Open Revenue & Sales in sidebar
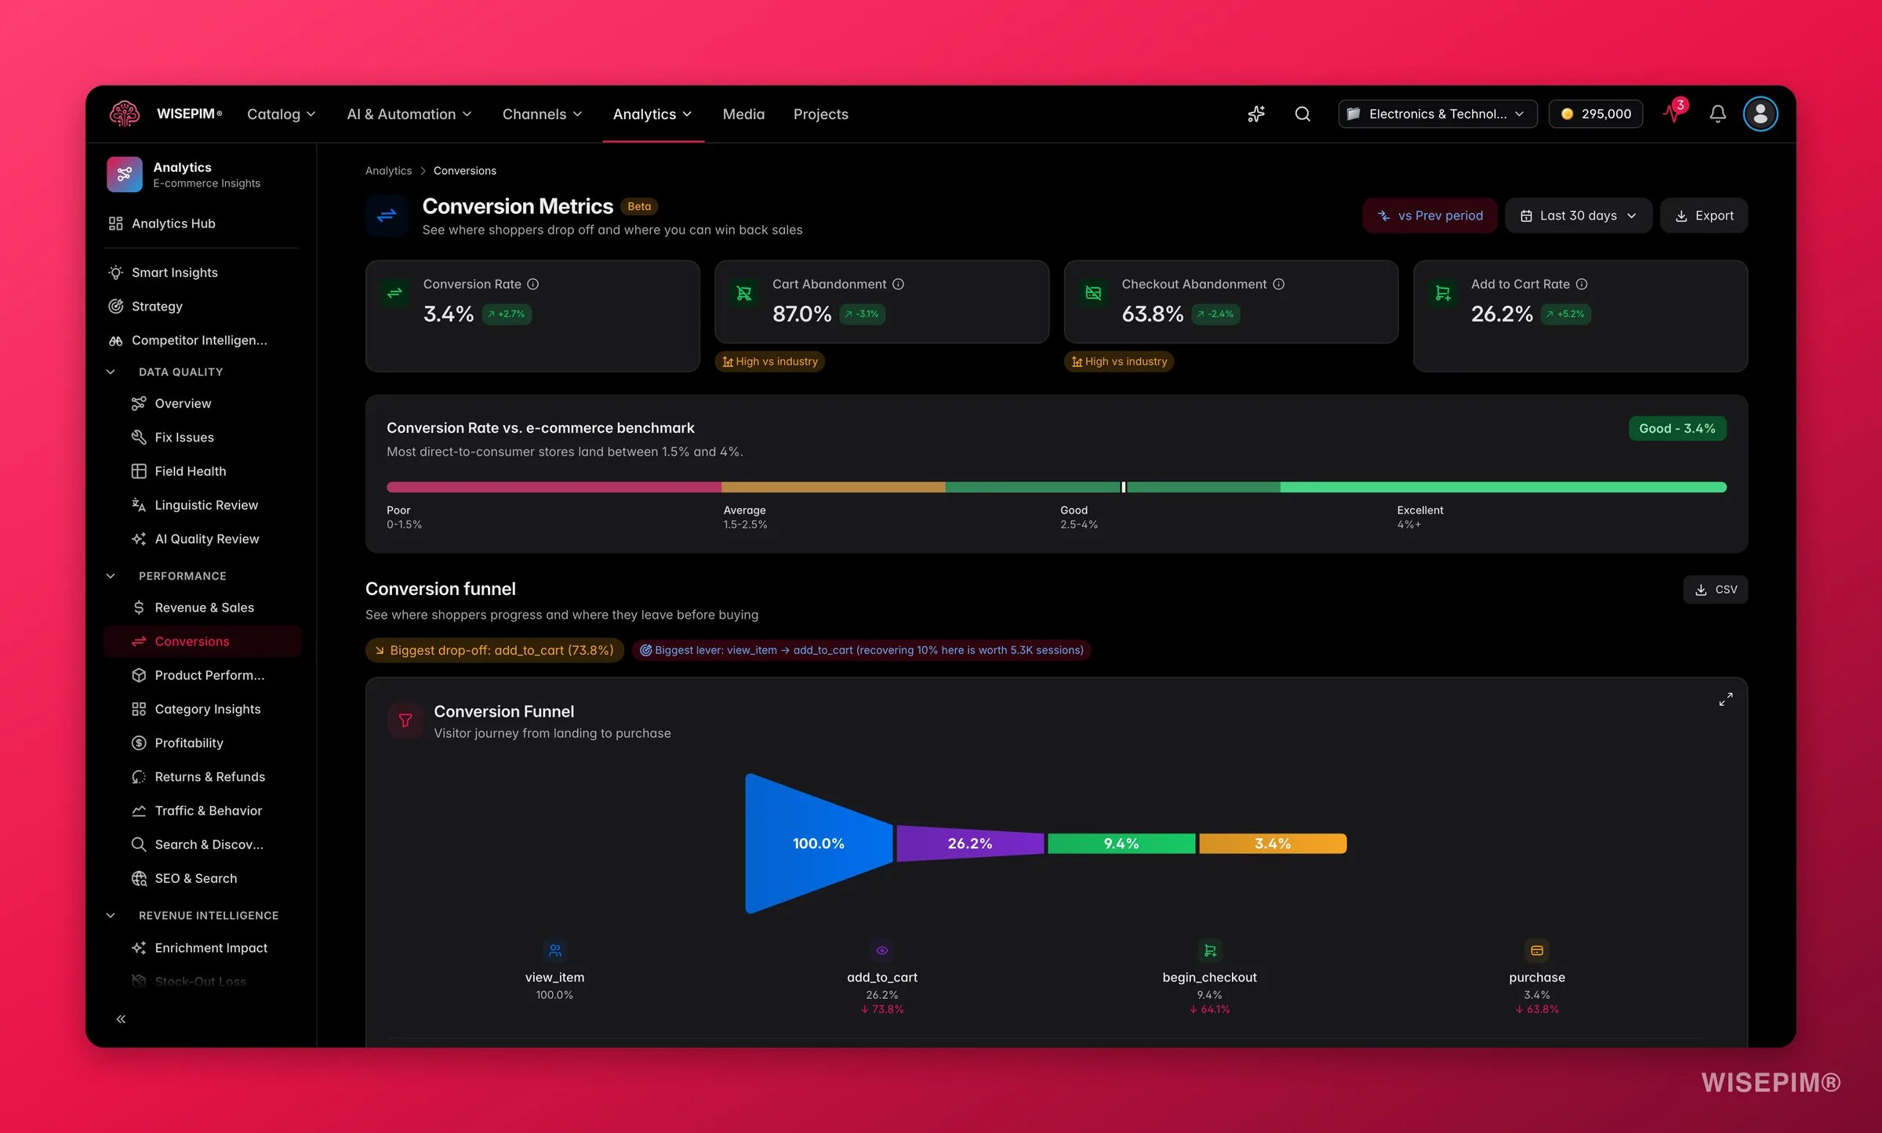The height and width of the screenshot is (1133, 1882). (x=202, y=608)
